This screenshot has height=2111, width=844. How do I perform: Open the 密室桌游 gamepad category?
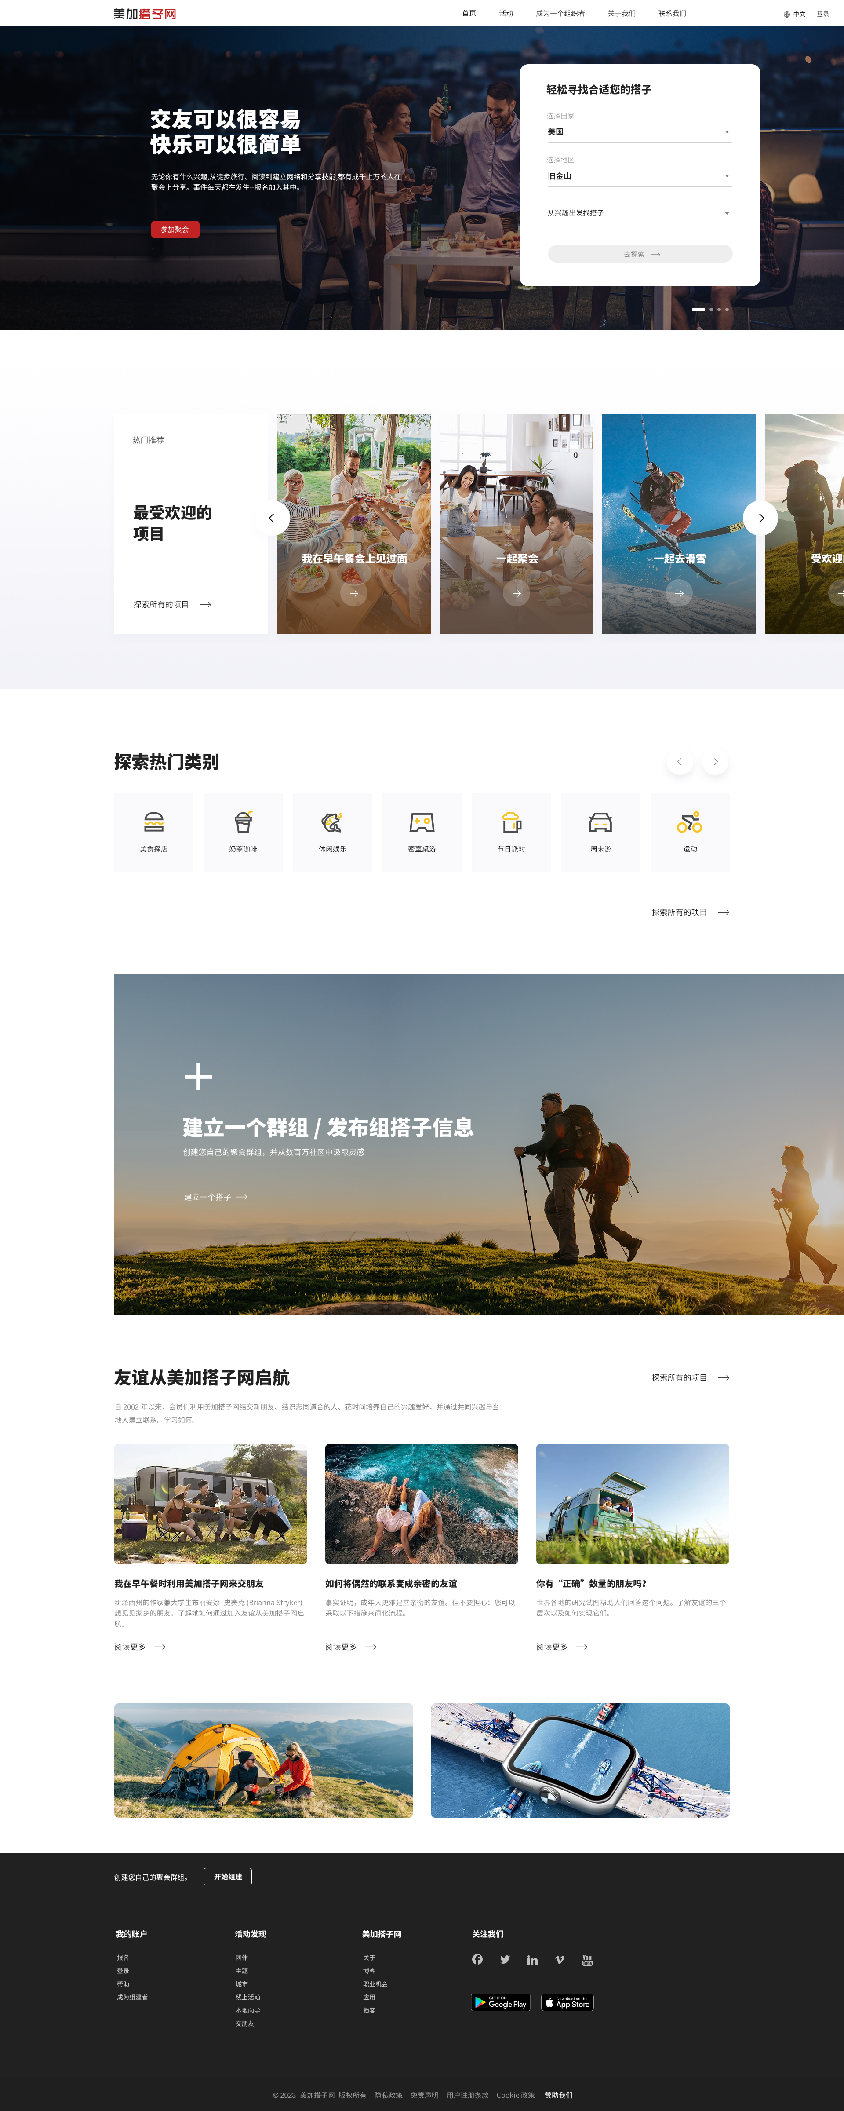tap(422, 822)
